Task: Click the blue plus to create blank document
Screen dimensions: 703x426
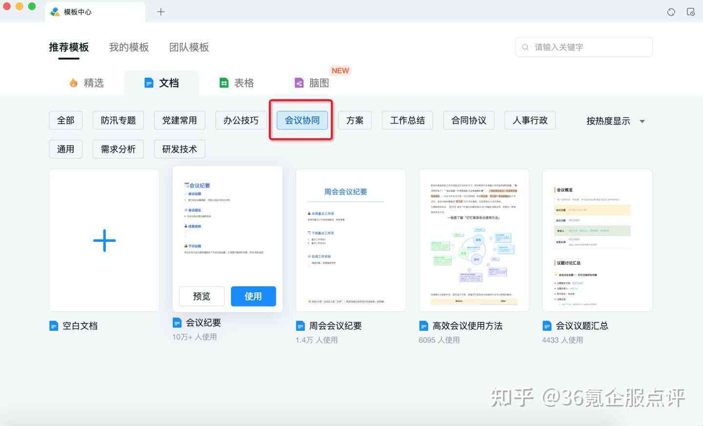Action: click(x=104, y=240)
